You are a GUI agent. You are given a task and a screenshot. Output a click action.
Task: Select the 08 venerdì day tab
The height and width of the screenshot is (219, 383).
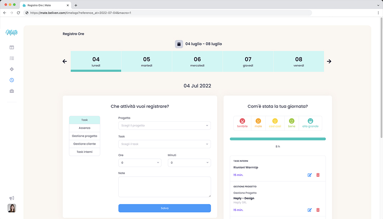coord(299,61)
